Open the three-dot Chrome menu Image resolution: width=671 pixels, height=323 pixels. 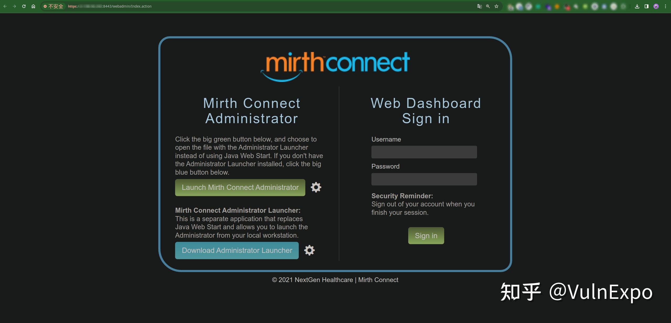click(x=665, y=6)
